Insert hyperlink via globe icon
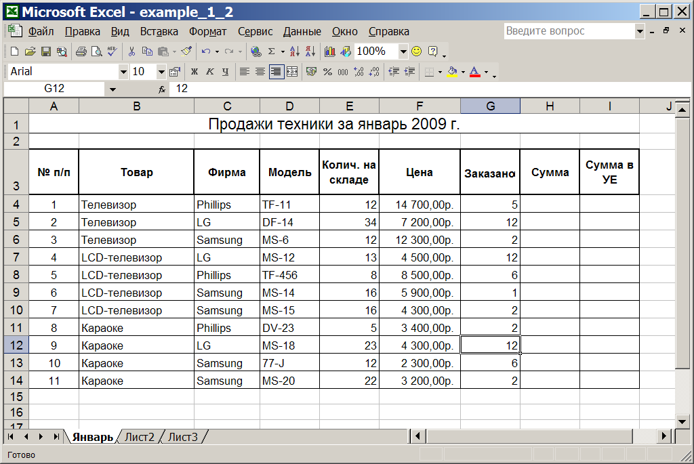Viewport: 694px width, 464px height. coord(256,51)
